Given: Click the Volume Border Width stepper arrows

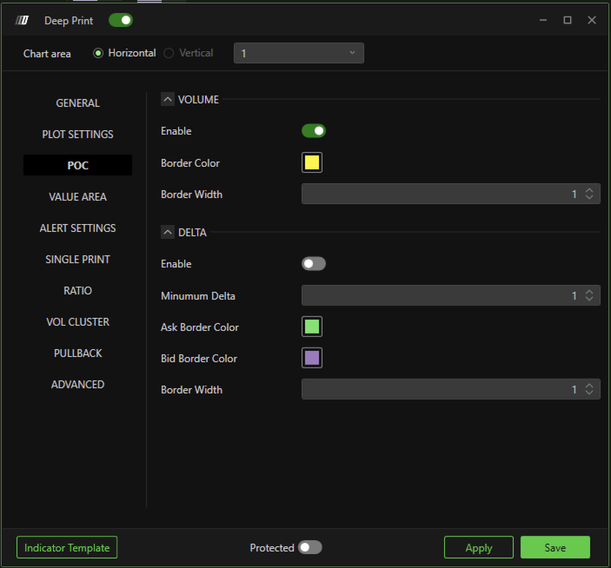Looking at the screenshot, I should tap(589, 194).
